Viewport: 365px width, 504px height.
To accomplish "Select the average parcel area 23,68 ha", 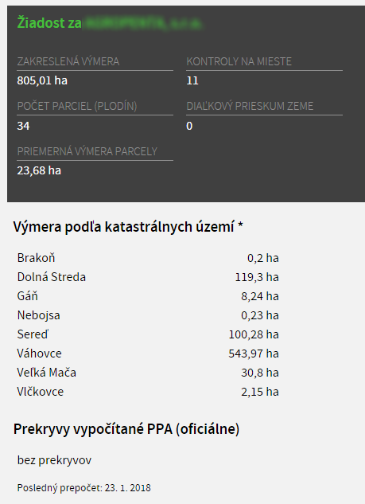I will click(x=39, y=170).
